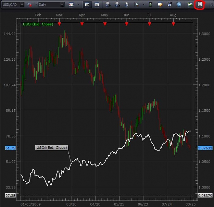Open the toolbar overflow options at far right
The image size is (214, 207).
212,5
